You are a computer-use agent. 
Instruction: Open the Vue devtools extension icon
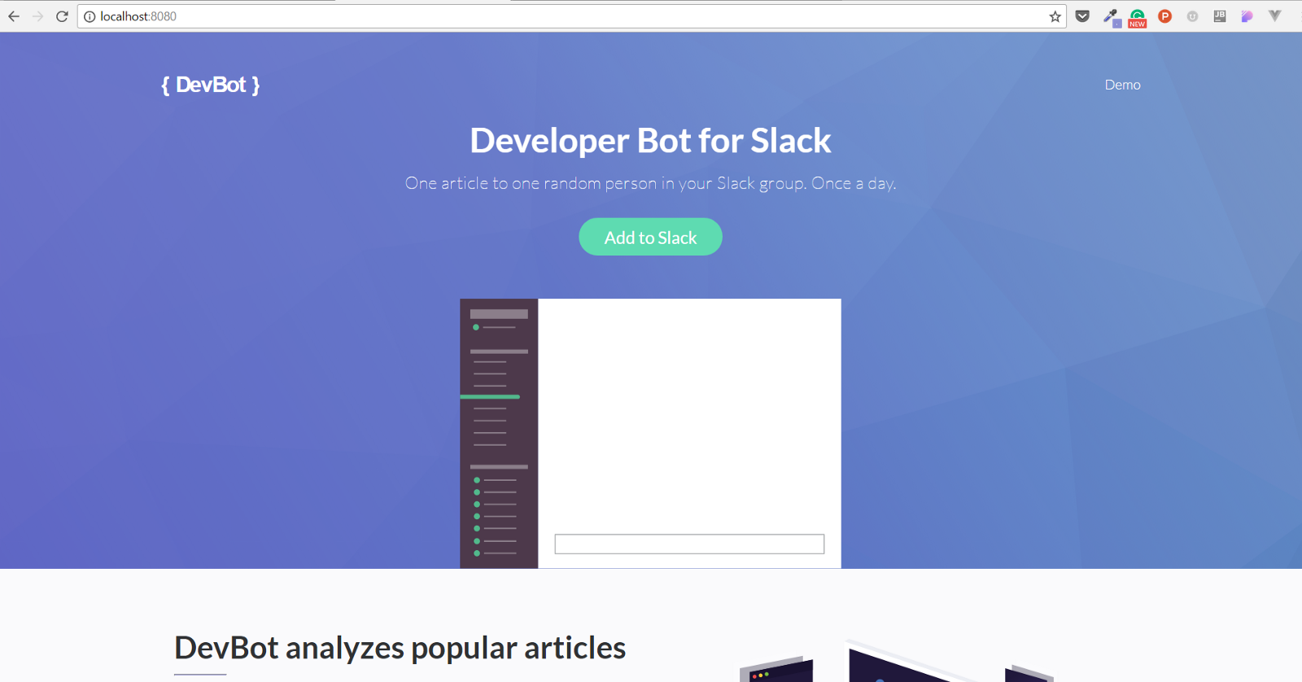(1275, 16)
